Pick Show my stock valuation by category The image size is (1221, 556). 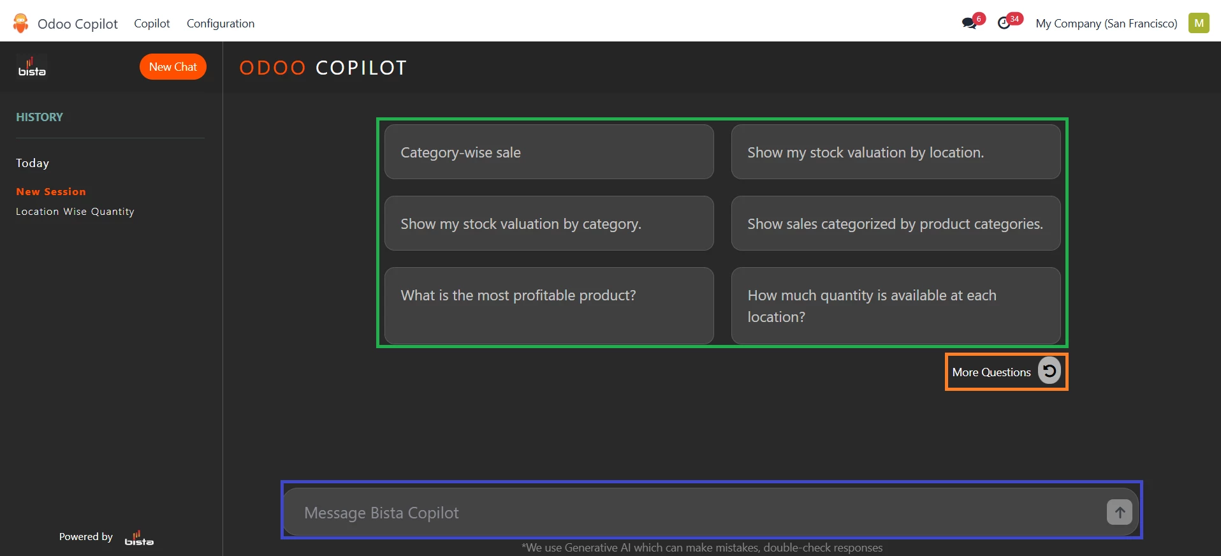pyautogui.click(x=548, y=224)
